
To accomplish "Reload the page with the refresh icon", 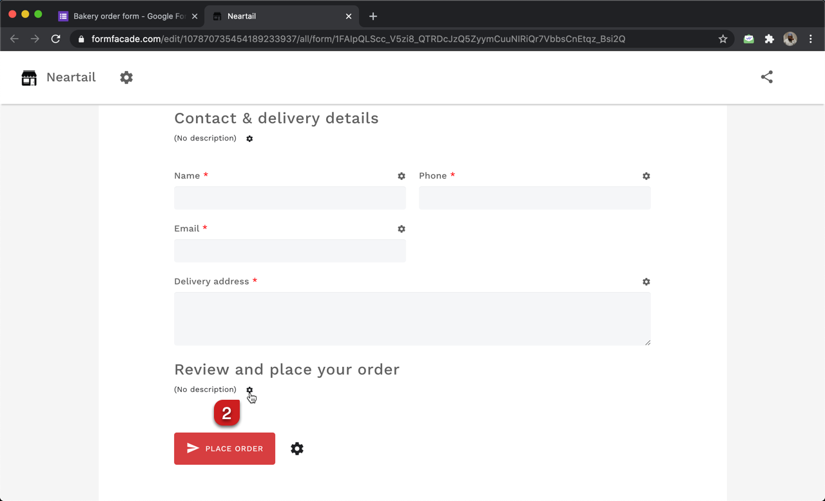I will pyautogui.click(x=55, y=39).
